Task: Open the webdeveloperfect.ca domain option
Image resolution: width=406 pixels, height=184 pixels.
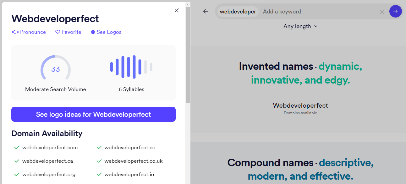Action: coord(47,161)
